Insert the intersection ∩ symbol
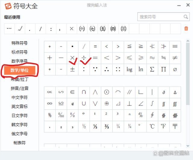 click(x=84, y=92)
